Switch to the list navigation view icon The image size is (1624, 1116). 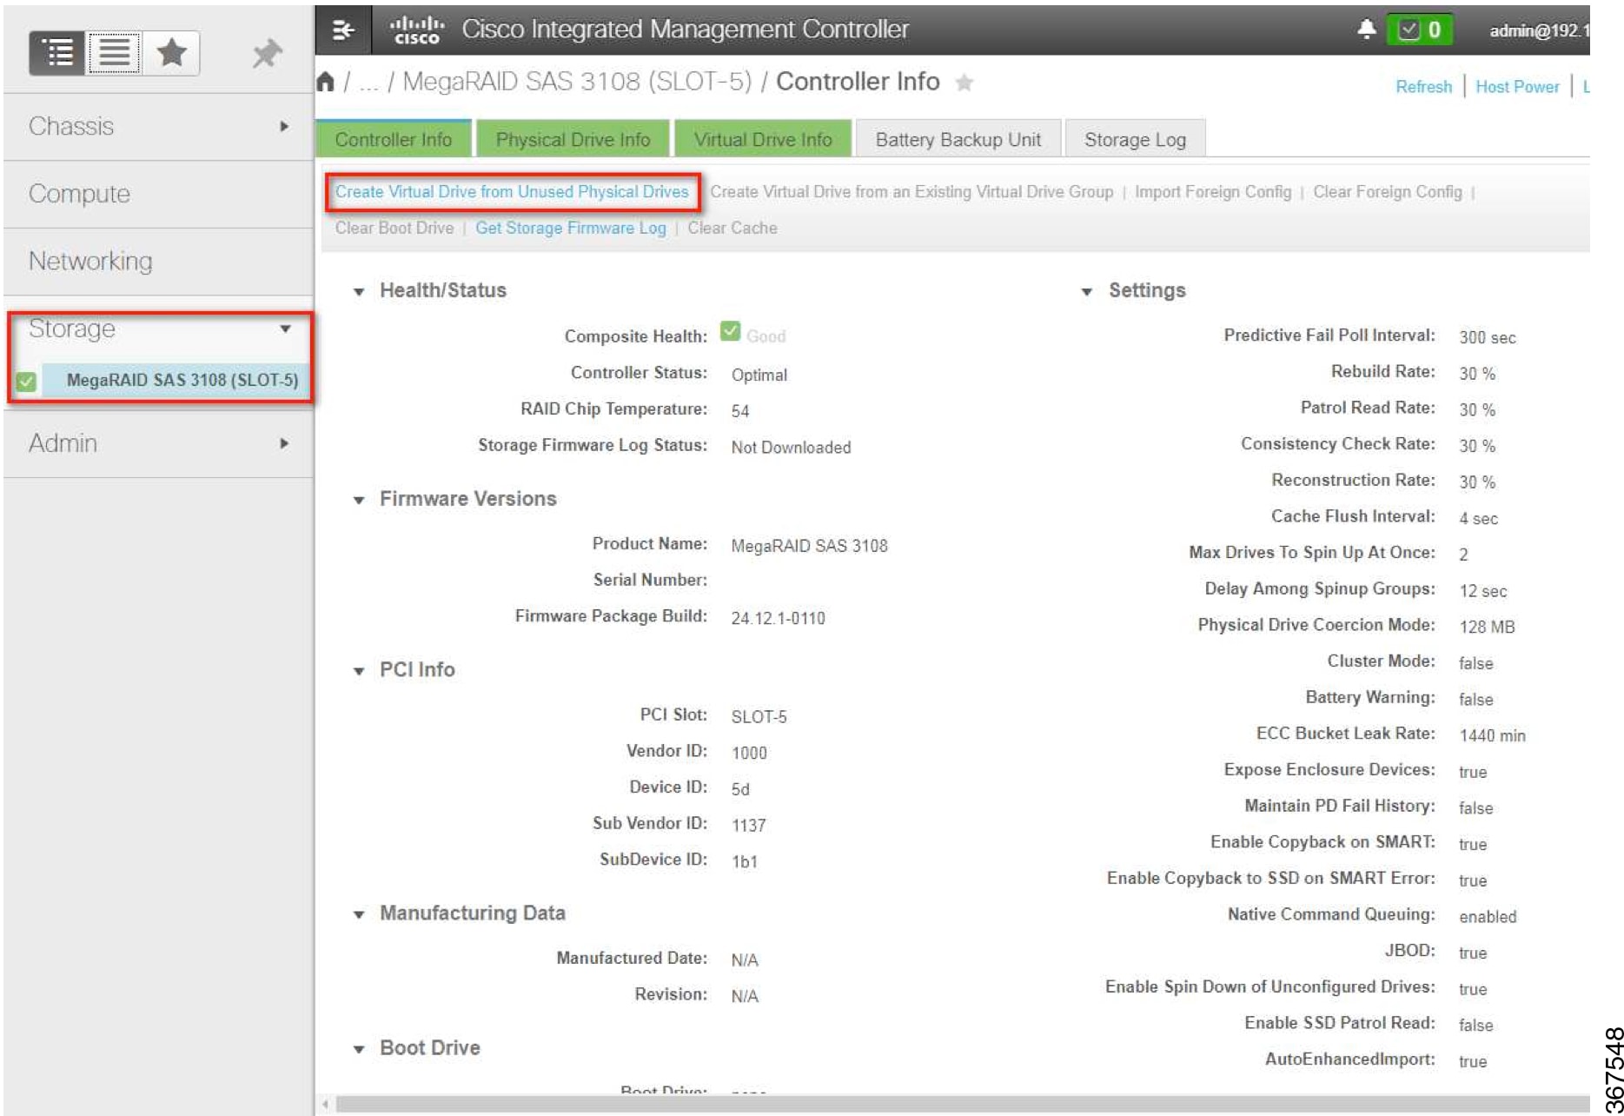[114, 53]
